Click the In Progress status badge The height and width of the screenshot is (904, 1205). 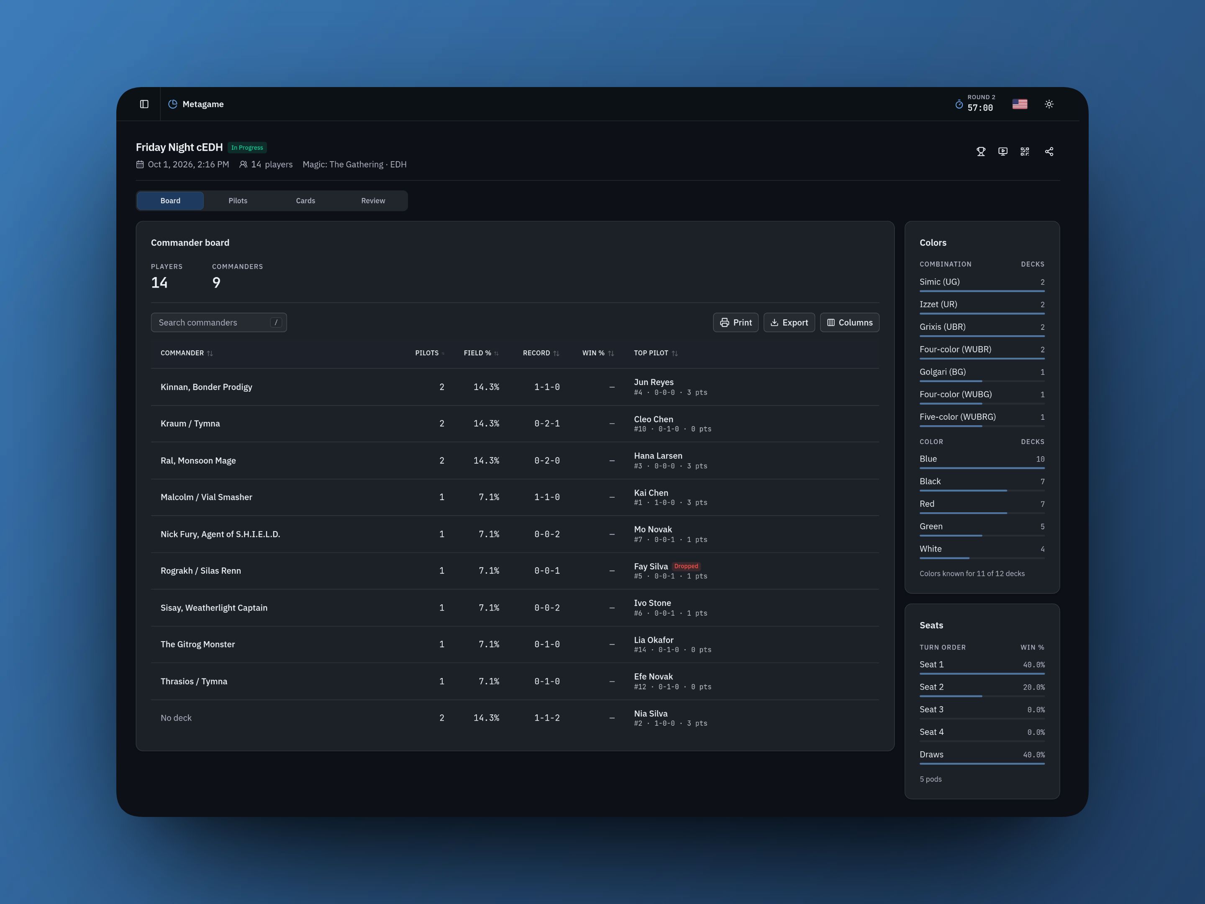(247, 148)
